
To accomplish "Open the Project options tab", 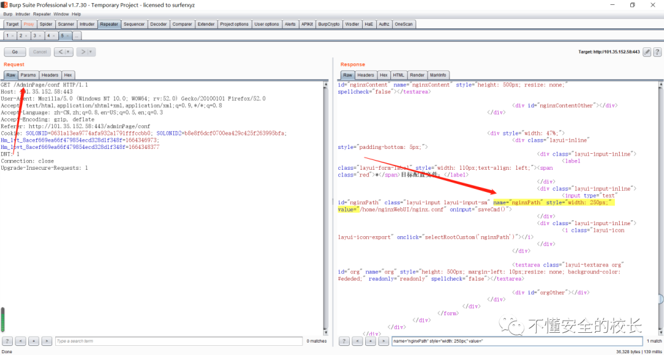I will [x=234, y=24].
